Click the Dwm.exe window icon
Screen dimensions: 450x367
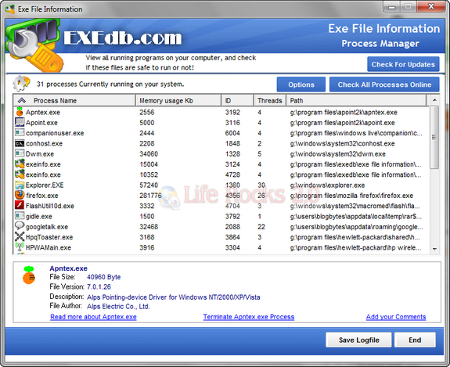point(20,153)
